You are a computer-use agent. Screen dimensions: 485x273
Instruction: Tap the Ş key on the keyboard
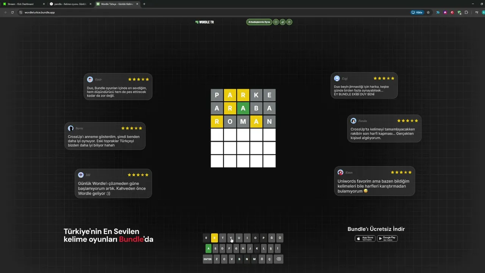click(271, 249)
